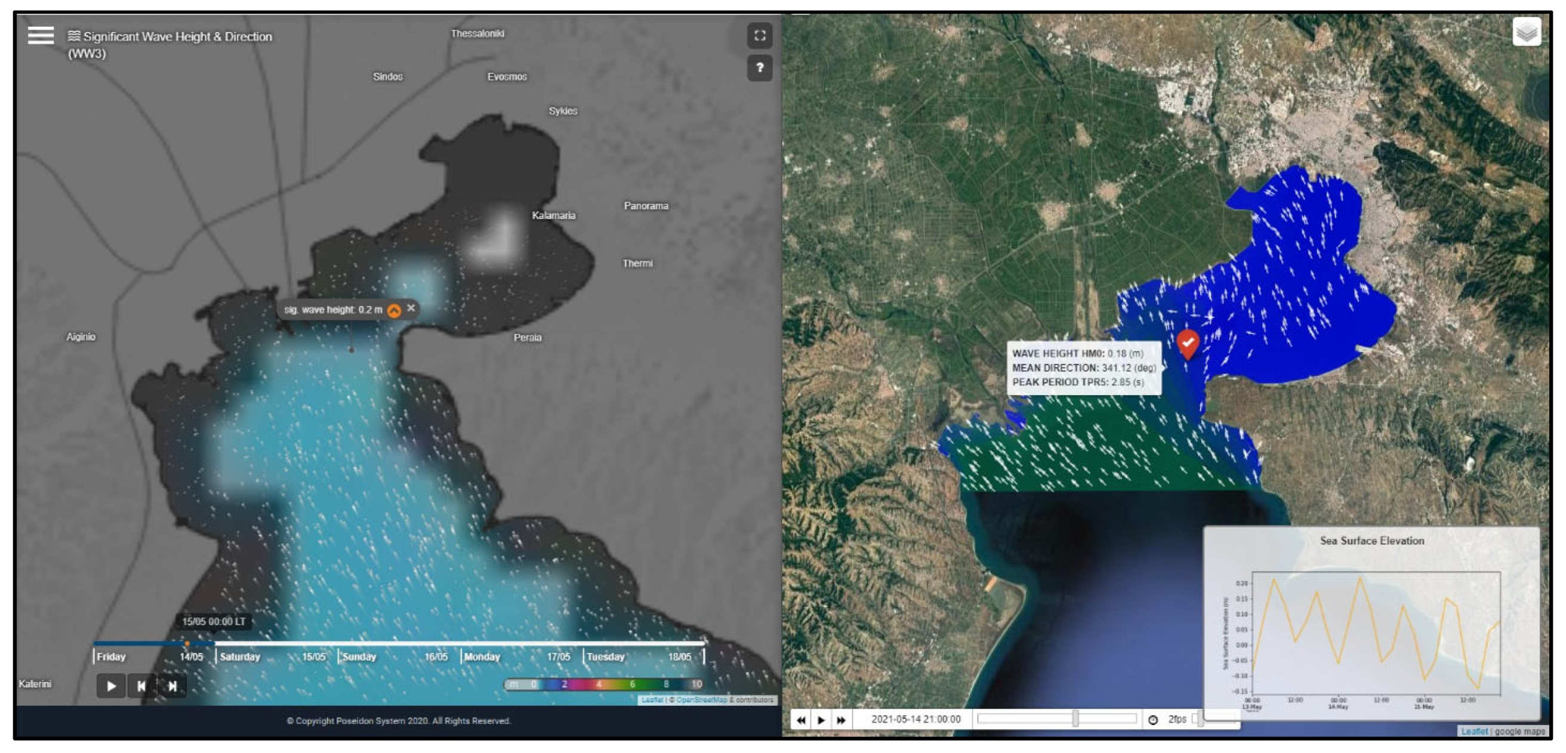Image resolution: width=1566 pixels, height=753 pixels.
Task: Open the OpenStreetMap attribution link
Action: 702,700
